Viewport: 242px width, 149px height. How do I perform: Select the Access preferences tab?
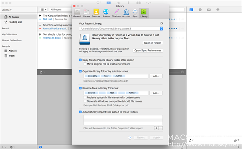pyautogui.click(x=106, y=13)
